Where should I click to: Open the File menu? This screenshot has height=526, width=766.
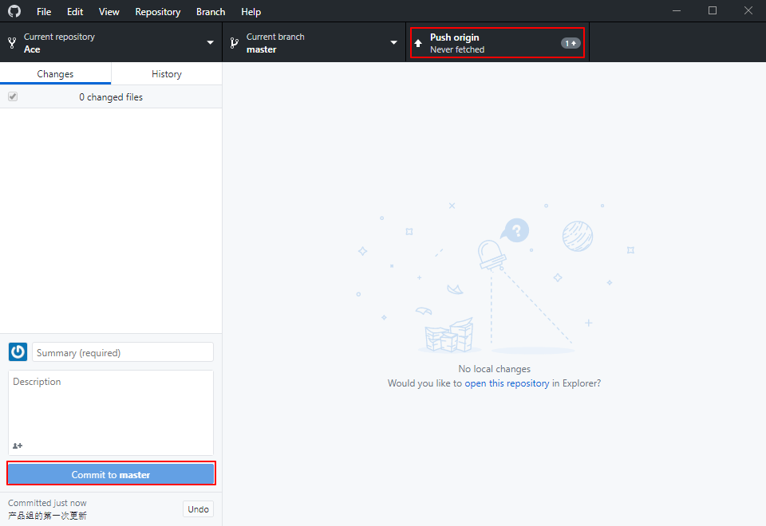tap(44, 12)
